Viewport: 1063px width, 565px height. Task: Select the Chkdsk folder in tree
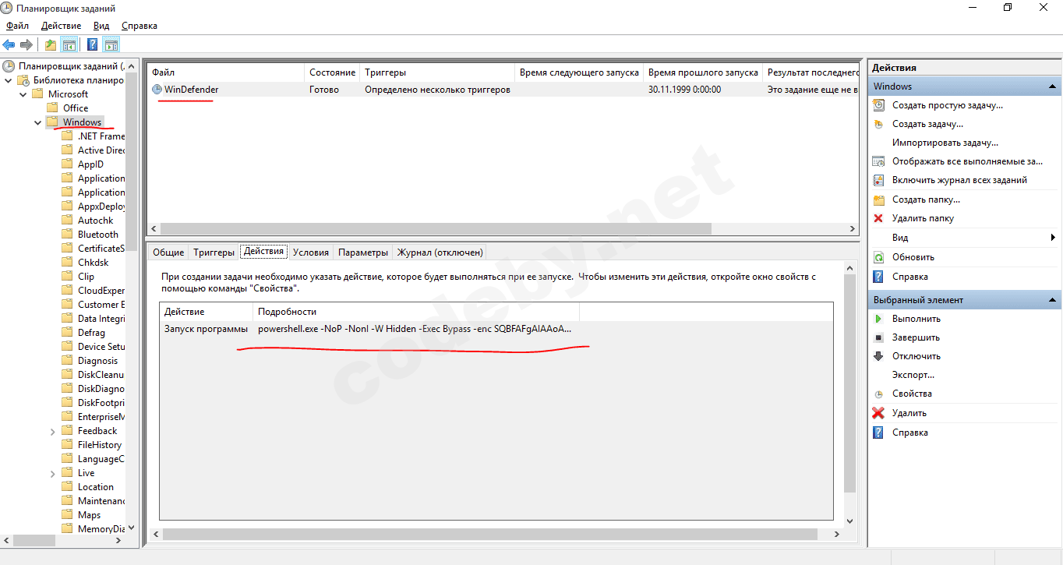pyautogui.click(x=93, y=263)
